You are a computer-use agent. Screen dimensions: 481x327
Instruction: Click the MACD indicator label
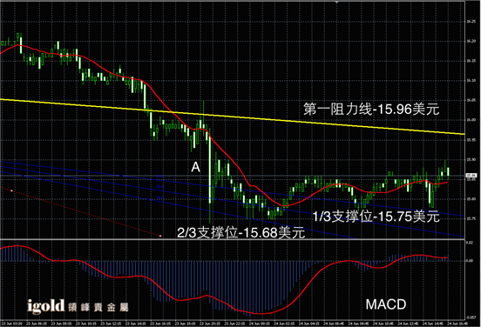386,304
